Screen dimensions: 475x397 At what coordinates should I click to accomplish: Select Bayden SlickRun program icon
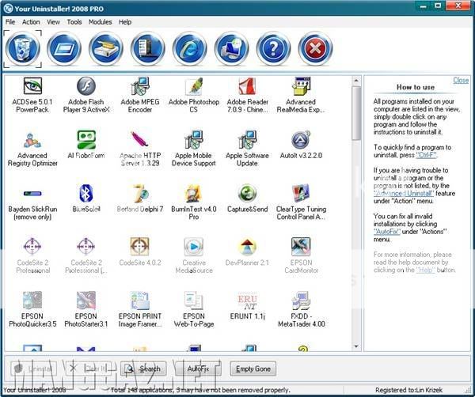(x=32, y=194)
